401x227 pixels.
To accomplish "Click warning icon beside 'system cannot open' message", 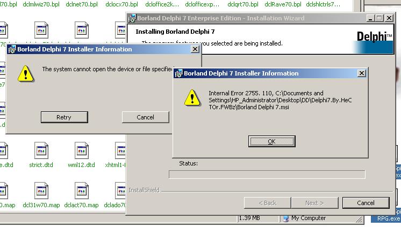I will (24, 73).
